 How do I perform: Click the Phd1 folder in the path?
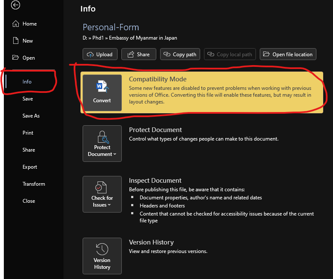point(98,38)
